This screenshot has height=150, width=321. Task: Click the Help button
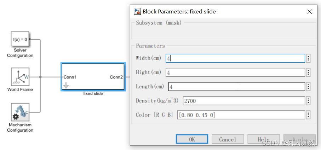pos(263,139)
